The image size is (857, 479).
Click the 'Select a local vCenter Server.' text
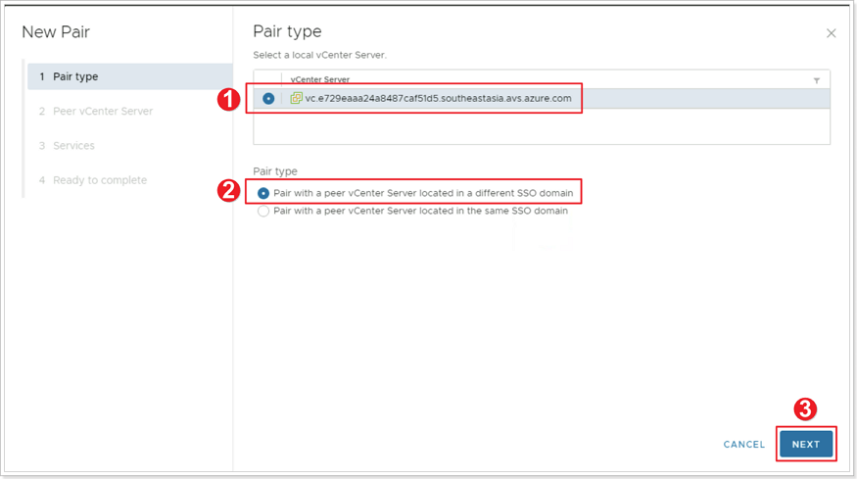(319, 55)
